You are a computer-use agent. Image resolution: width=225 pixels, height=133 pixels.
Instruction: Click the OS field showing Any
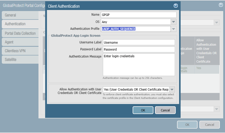click(x=136, y=22)
